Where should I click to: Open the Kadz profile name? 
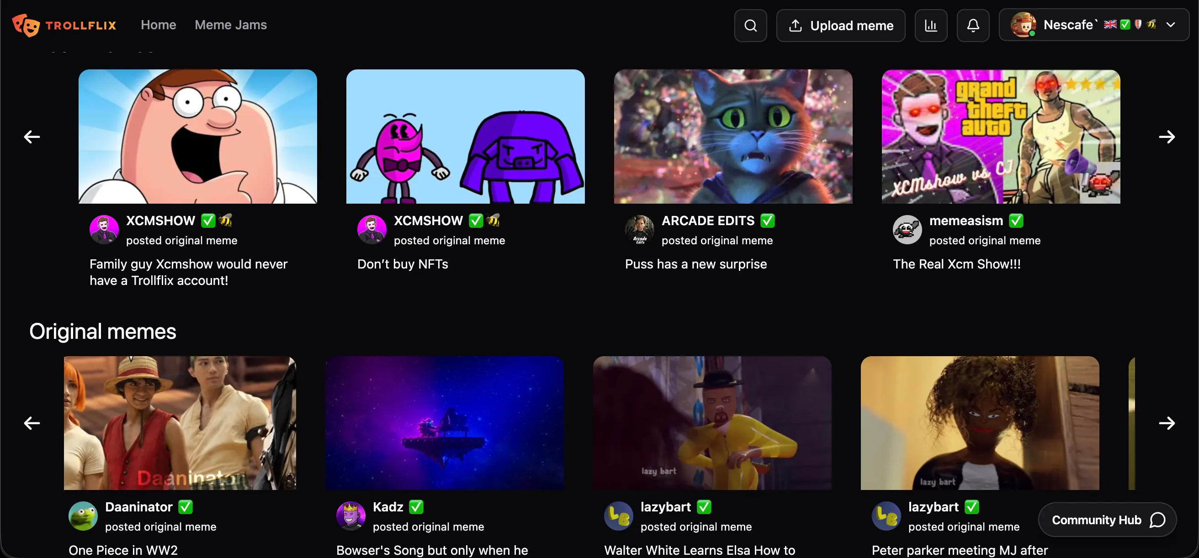388,507
